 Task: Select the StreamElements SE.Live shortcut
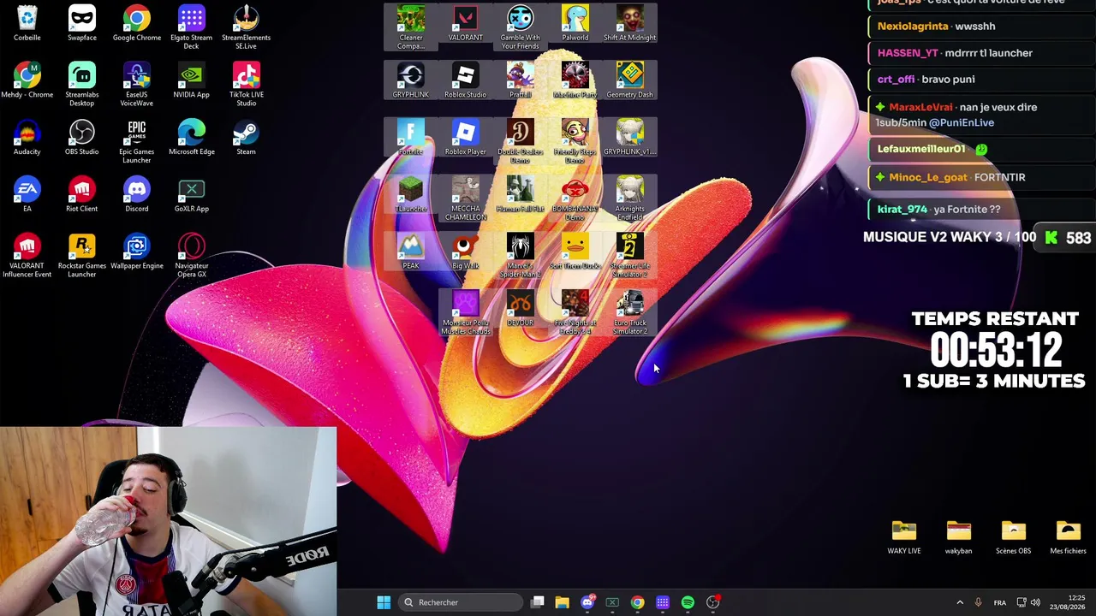pos(247,28)
